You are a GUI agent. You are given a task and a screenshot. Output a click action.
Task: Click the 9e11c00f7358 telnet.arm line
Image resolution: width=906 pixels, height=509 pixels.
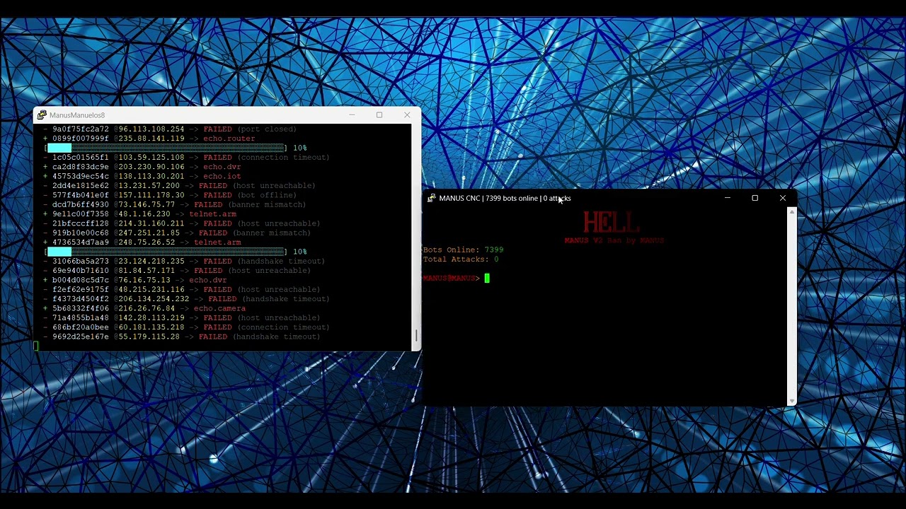[140, 214]
